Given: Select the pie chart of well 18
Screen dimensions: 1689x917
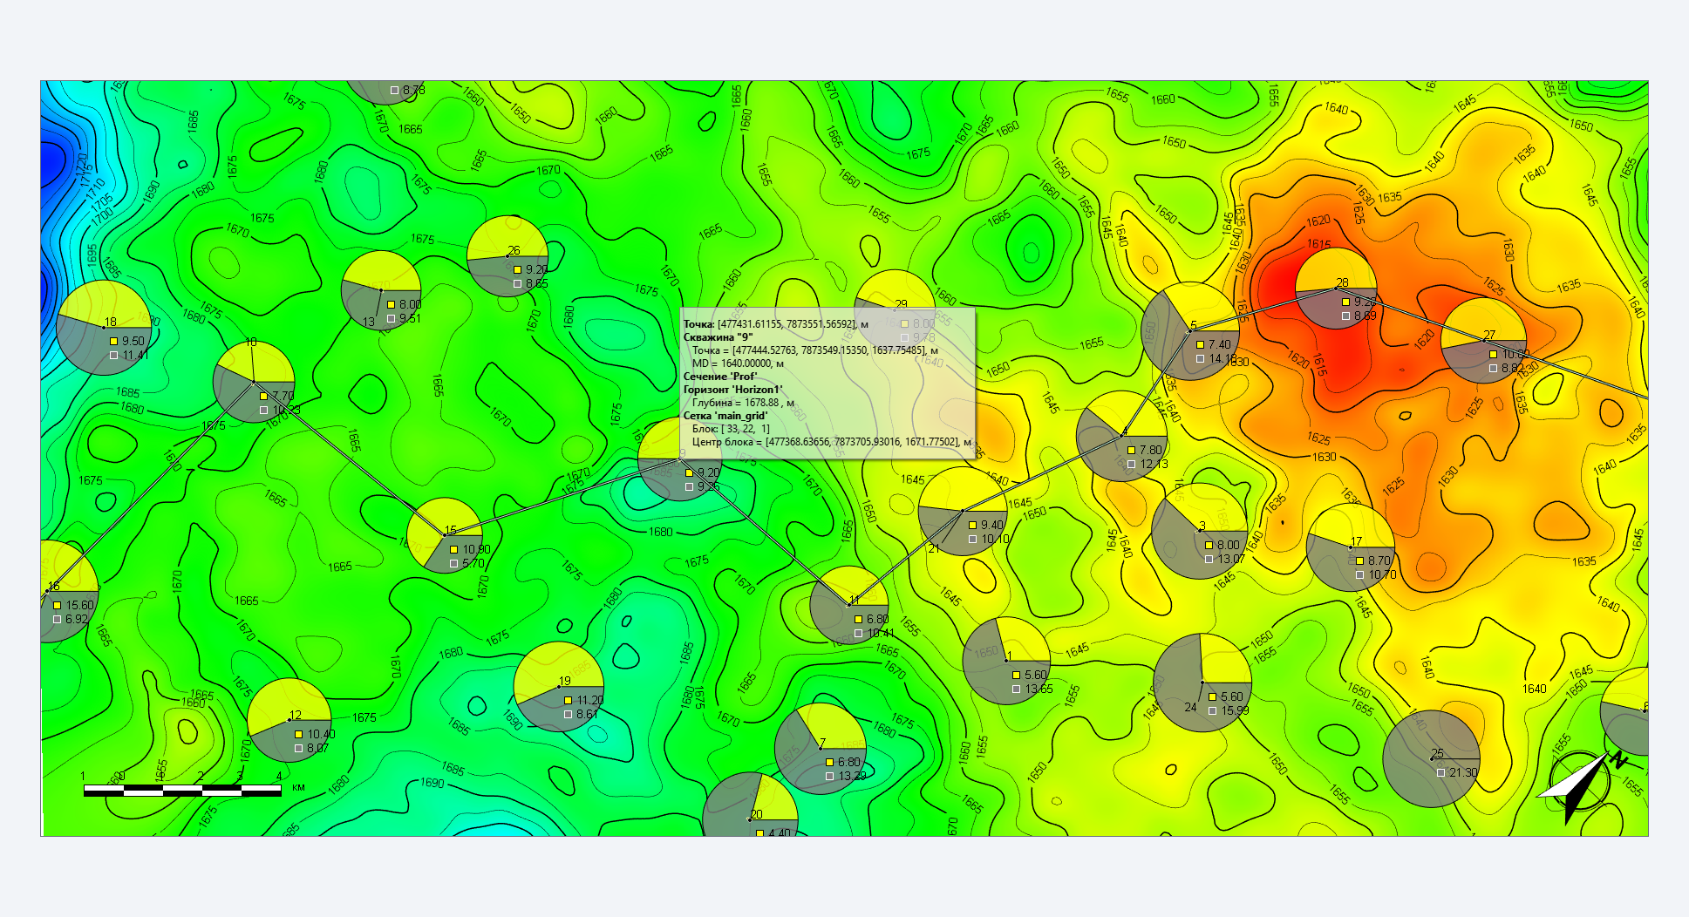Looking at the screenshot, I should (x=104, y=328).
